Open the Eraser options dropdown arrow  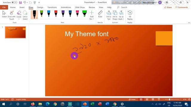(19, 19)
